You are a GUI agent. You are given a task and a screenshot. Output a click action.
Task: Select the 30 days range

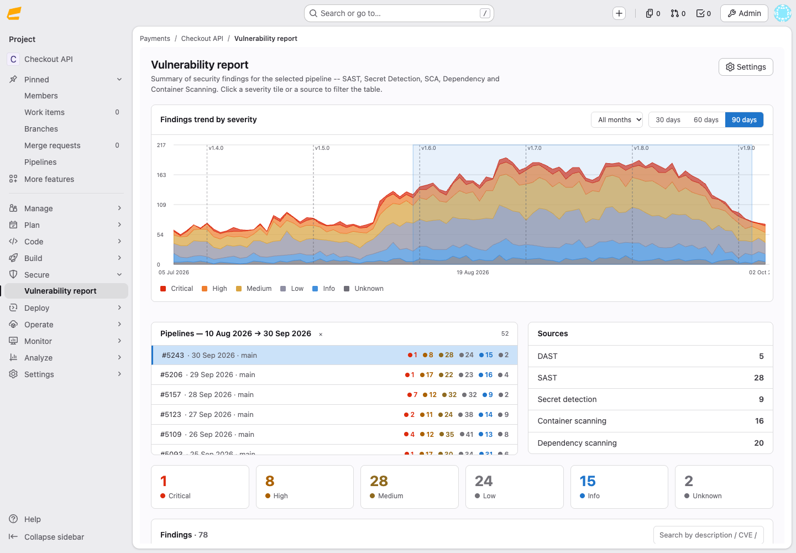668,120
